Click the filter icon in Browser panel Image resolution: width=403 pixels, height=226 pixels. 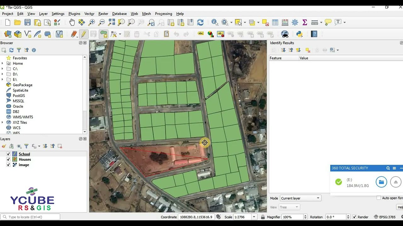click(19, 50)
